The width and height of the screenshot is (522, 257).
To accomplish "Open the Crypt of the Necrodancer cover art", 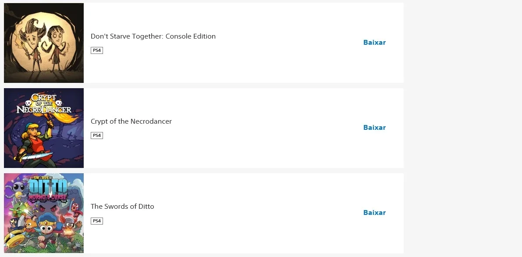I will pos(44,128).
